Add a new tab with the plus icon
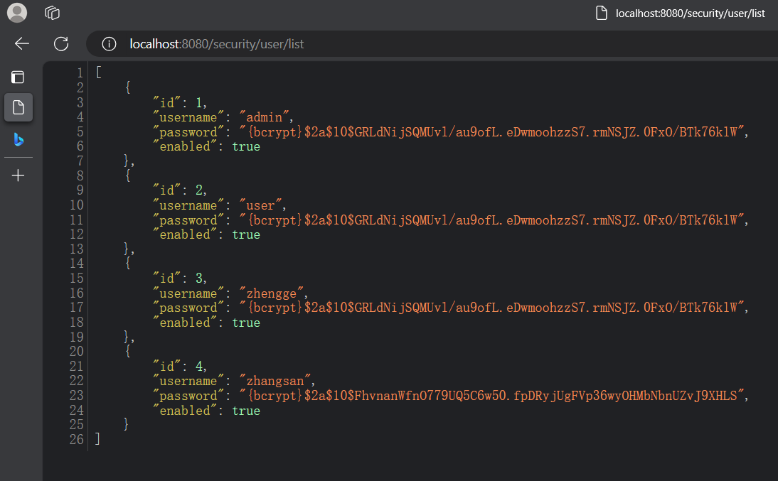The height and width of the screenshot is (481, 778). pos(18,175)
